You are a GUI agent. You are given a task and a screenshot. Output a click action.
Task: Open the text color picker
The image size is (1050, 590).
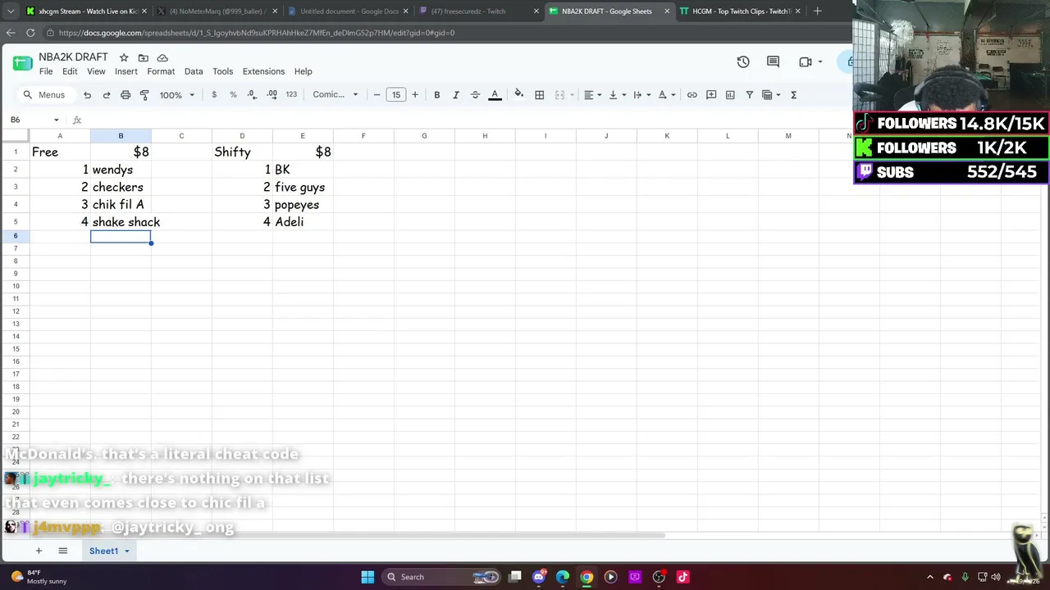tap(495, 95)
